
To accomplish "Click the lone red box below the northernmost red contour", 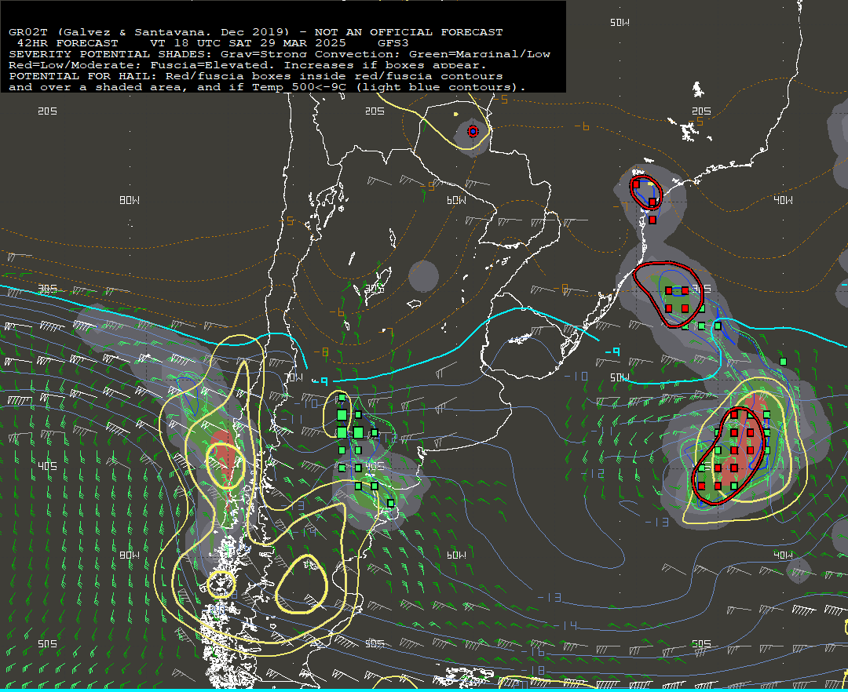I will tap(652, 220).
